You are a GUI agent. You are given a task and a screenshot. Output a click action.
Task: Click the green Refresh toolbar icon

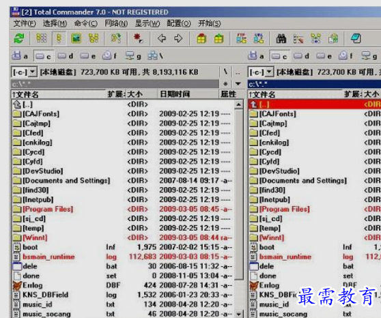(19, 38)
